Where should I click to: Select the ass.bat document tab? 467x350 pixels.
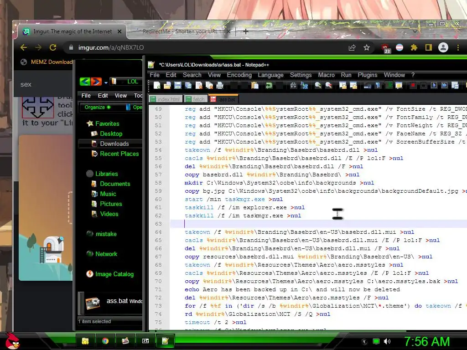pos(223,99)
